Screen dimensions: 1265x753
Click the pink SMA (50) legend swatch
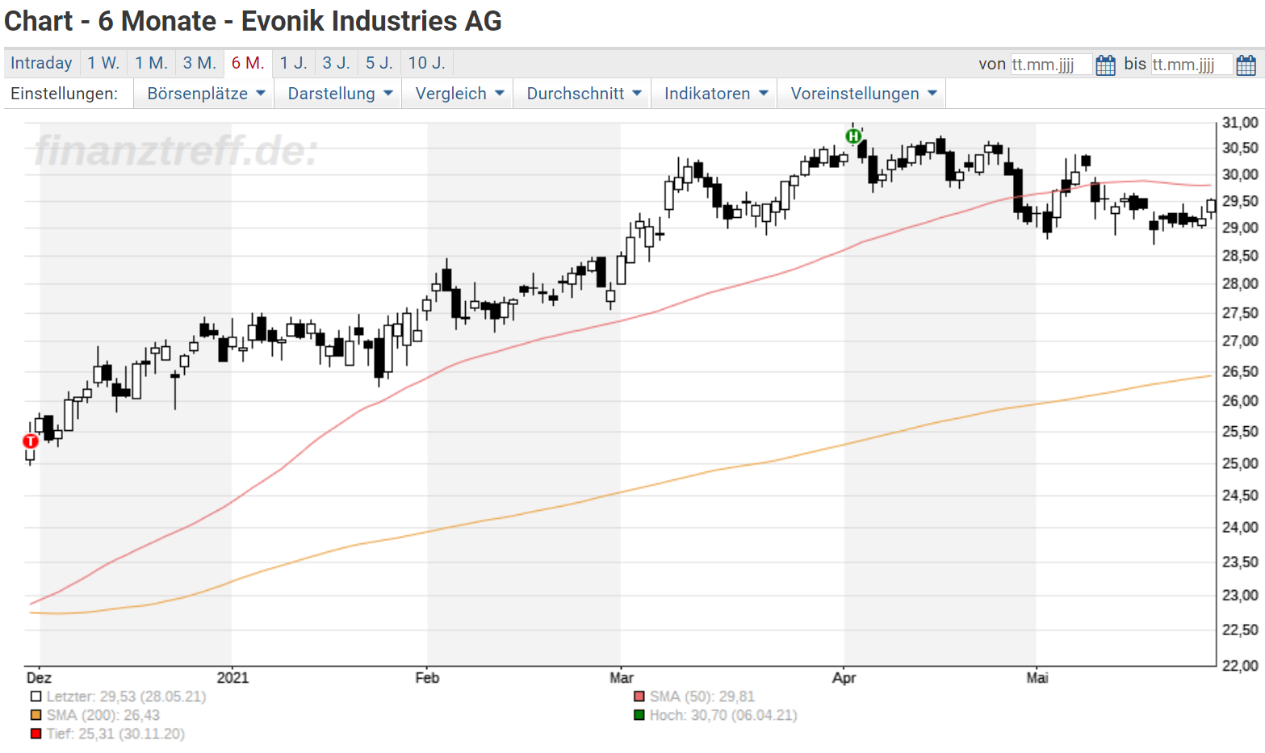[639, 697]
